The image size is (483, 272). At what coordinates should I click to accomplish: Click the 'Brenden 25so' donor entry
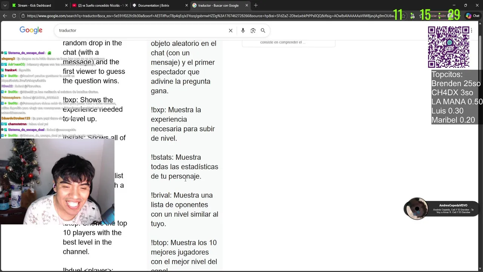point(456,83)
